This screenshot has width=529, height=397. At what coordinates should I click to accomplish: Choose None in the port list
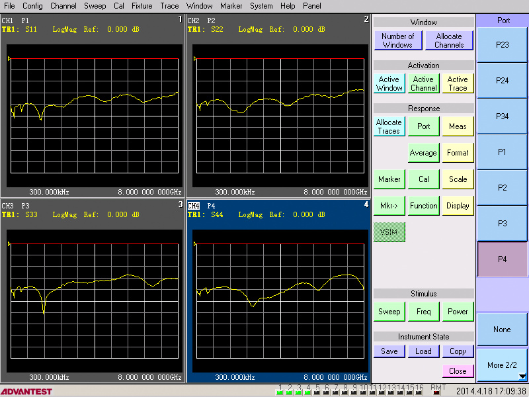pos(502,330)
